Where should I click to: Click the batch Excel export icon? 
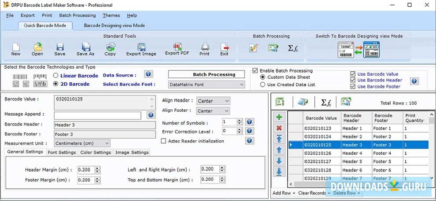click(273, 48)
